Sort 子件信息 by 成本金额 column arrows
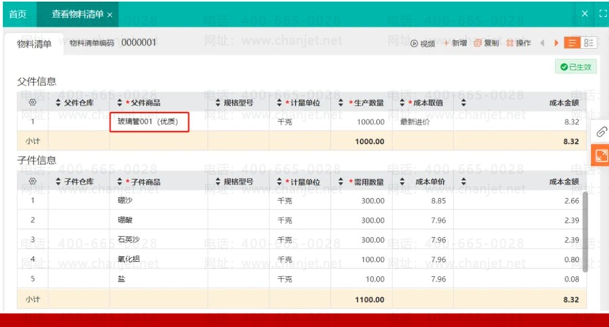The image size is (609, 327). click(464, 182)
